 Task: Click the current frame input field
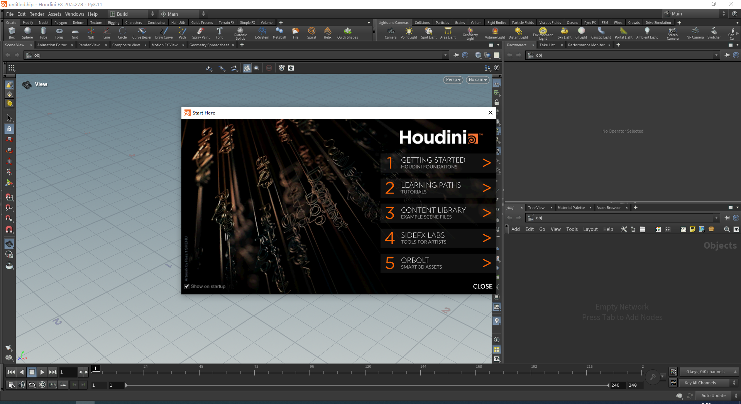[x=68, y=372]
